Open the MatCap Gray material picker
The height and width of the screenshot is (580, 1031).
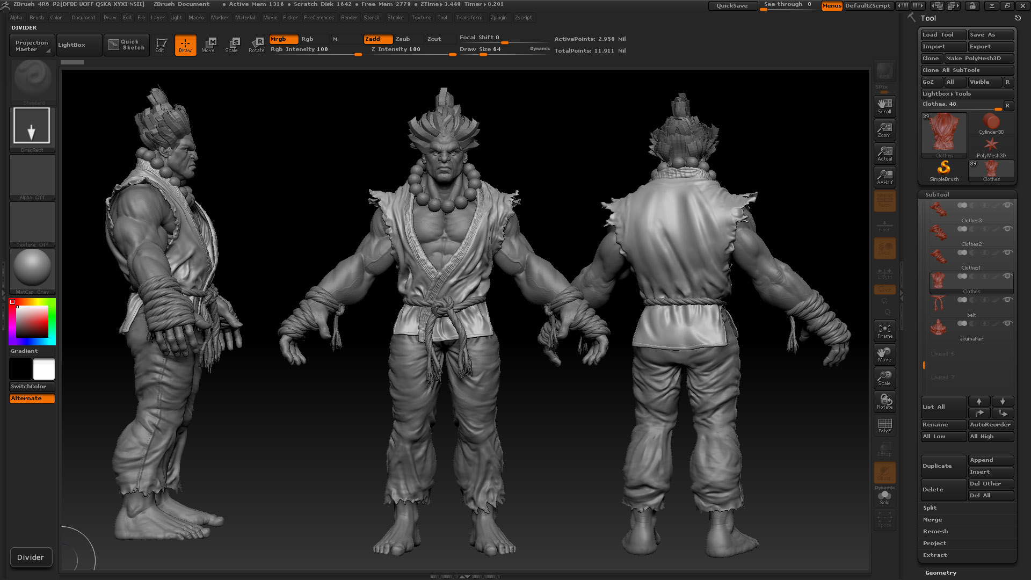coord(32,271)
